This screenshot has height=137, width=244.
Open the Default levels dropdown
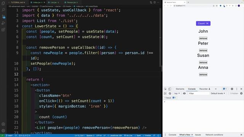pos(218,94)
